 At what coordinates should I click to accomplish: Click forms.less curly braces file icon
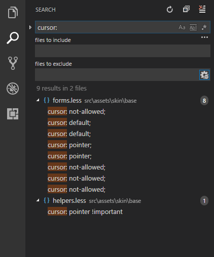[x=47, y=100]
